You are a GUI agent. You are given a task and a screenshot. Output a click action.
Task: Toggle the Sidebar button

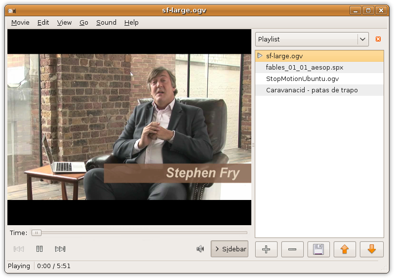[230, 249]
